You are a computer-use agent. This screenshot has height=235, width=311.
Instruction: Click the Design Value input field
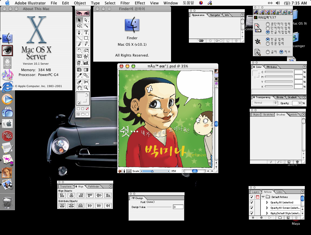(x=178, y=207)
